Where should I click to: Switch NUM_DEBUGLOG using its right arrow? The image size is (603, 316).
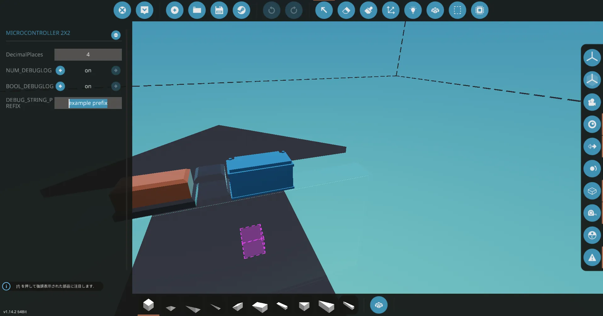116,70
